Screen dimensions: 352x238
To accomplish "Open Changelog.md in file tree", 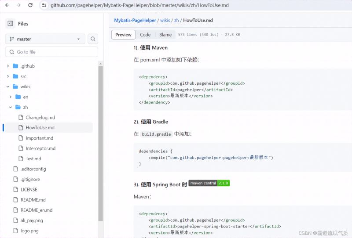I will pos(40,118).
